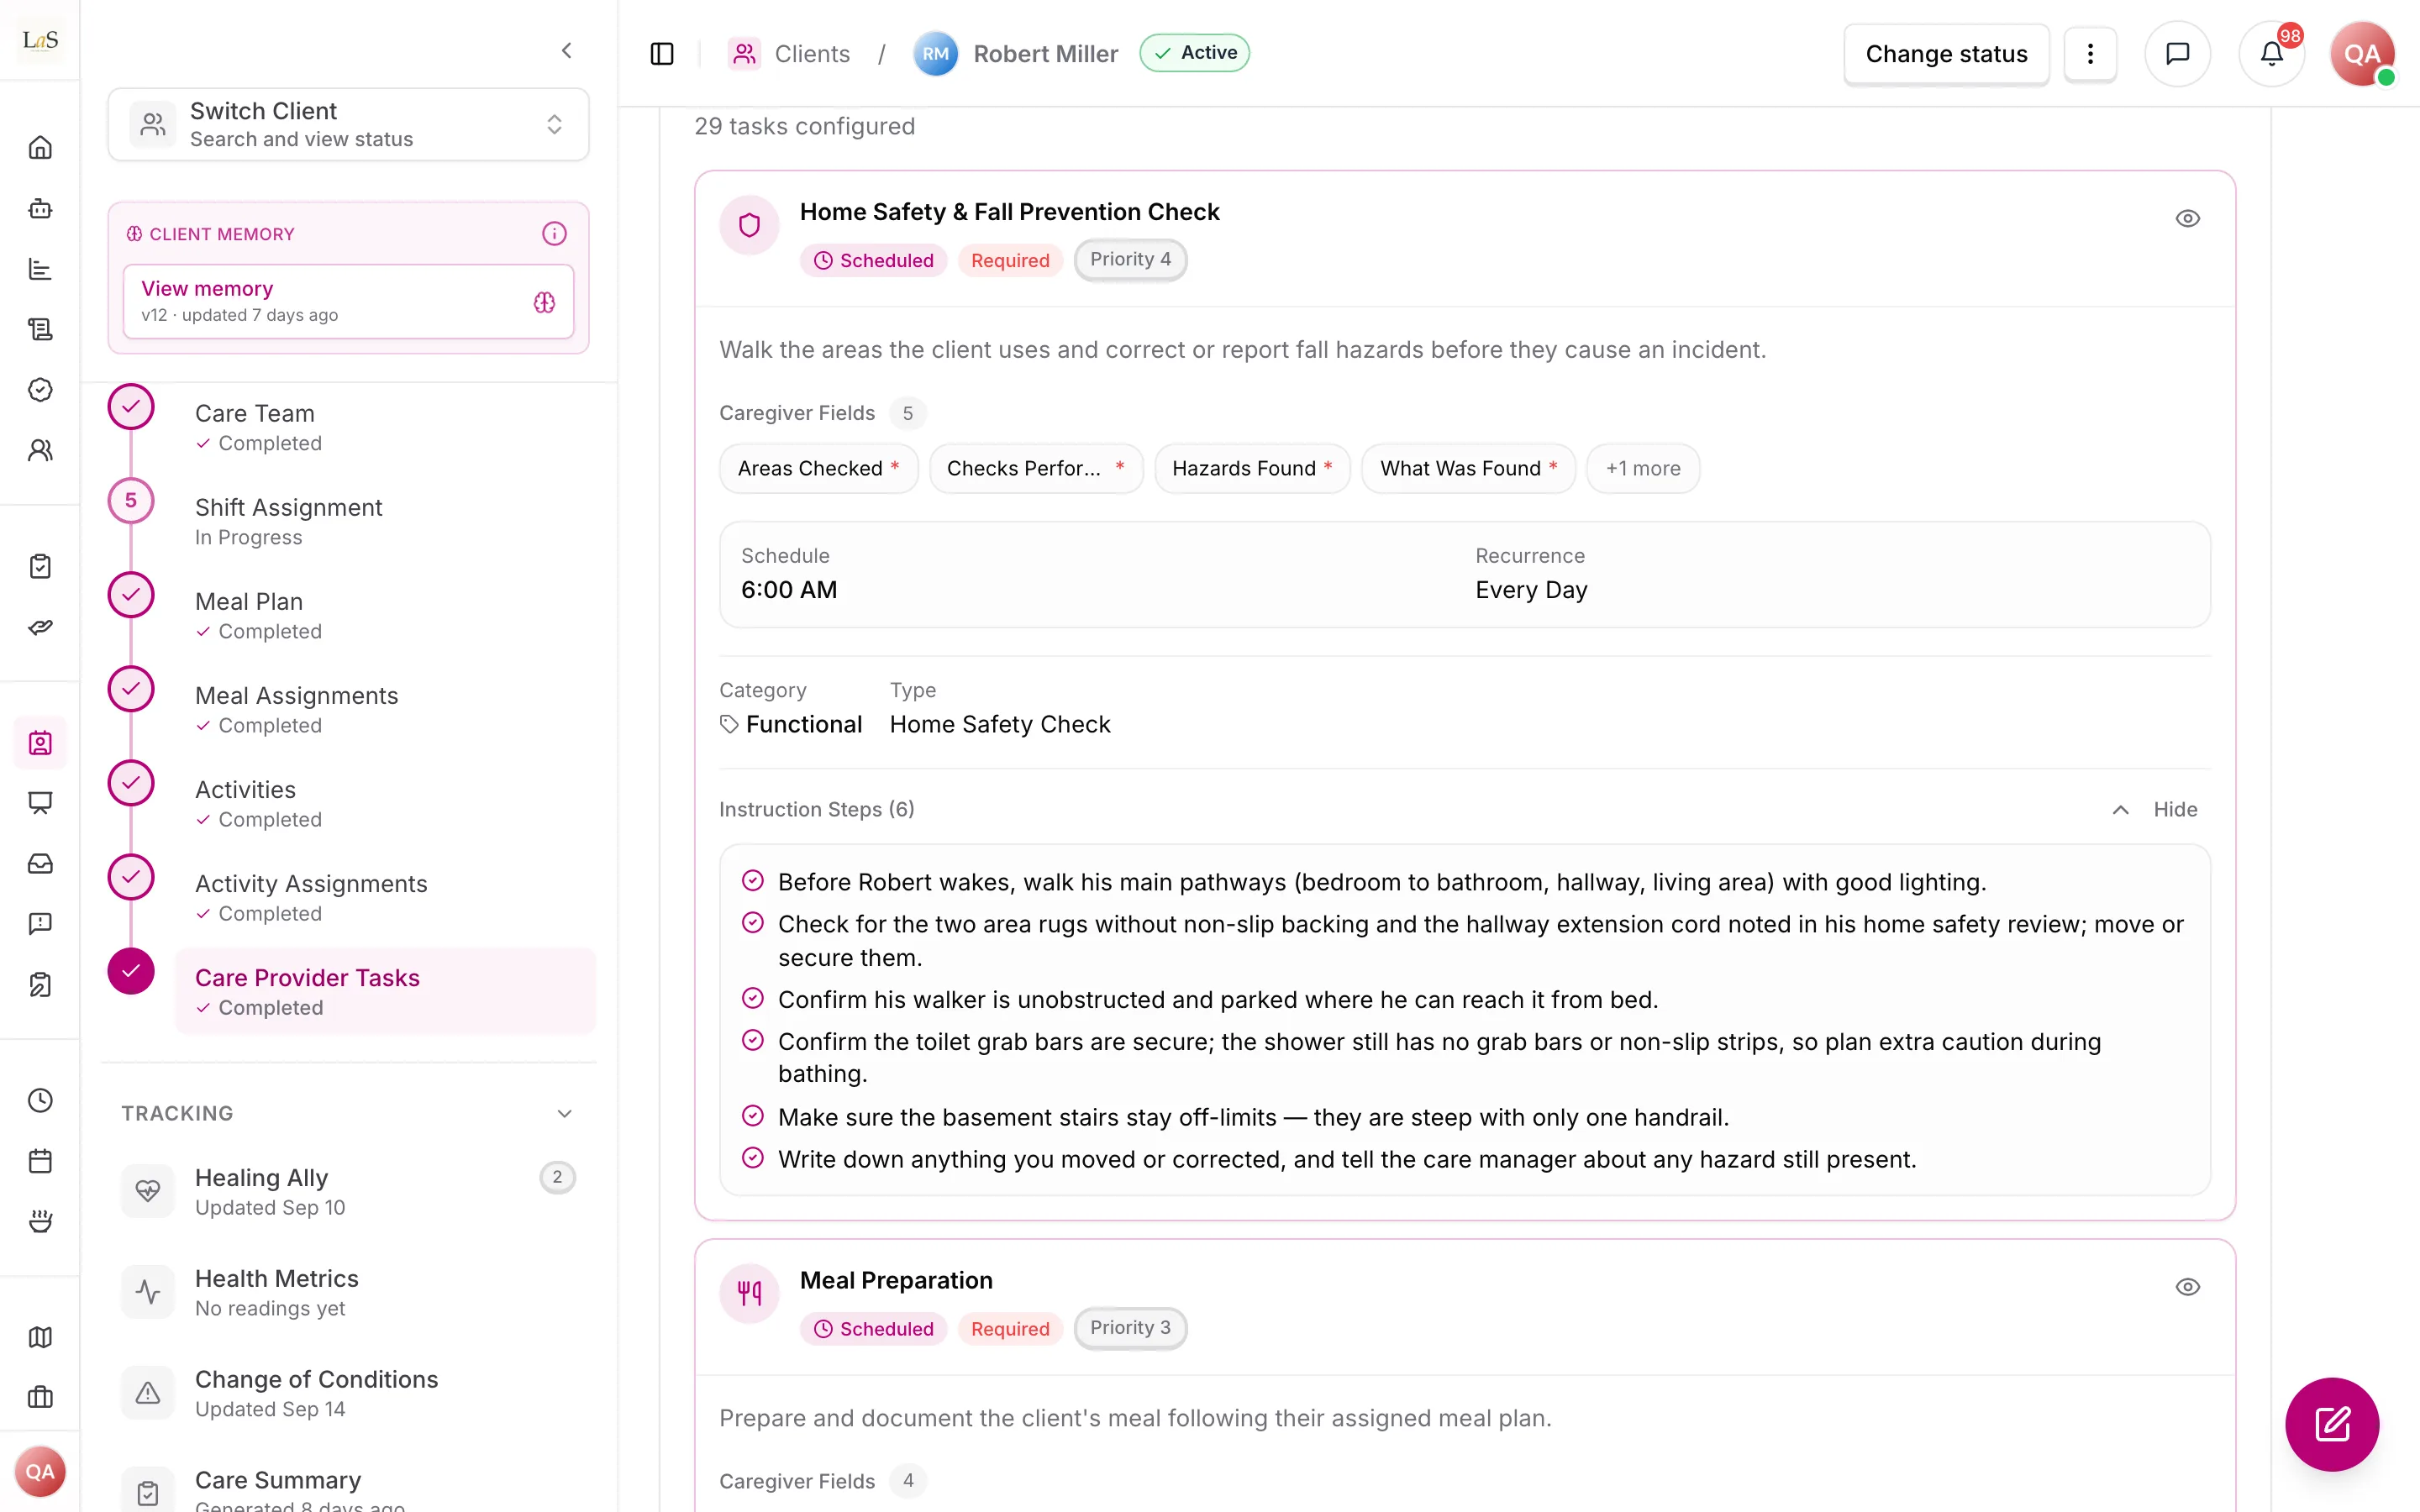Open Health Metrics tracking item
Screen dimensions: 2420x1512
click(x=348, y=1292)
